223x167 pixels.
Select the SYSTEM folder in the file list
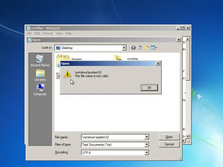click(x=132, y=59)
